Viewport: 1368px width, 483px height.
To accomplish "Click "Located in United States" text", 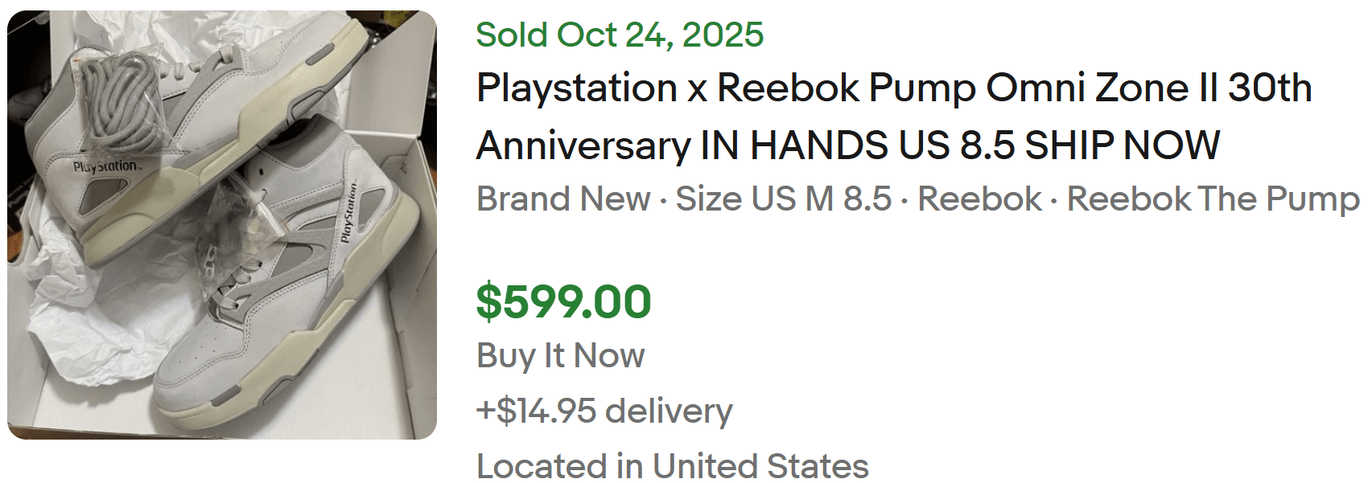I will pyautogui.click(x=672, y=465).
